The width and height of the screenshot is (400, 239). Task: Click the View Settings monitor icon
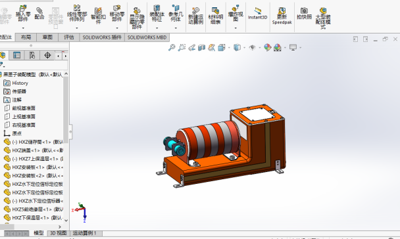point(293,47)
